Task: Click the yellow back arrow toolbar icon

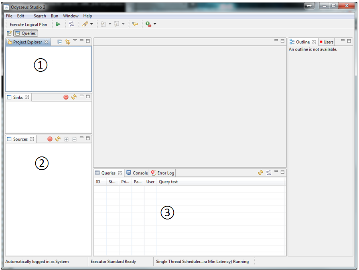Action: (x=135, y=24)
